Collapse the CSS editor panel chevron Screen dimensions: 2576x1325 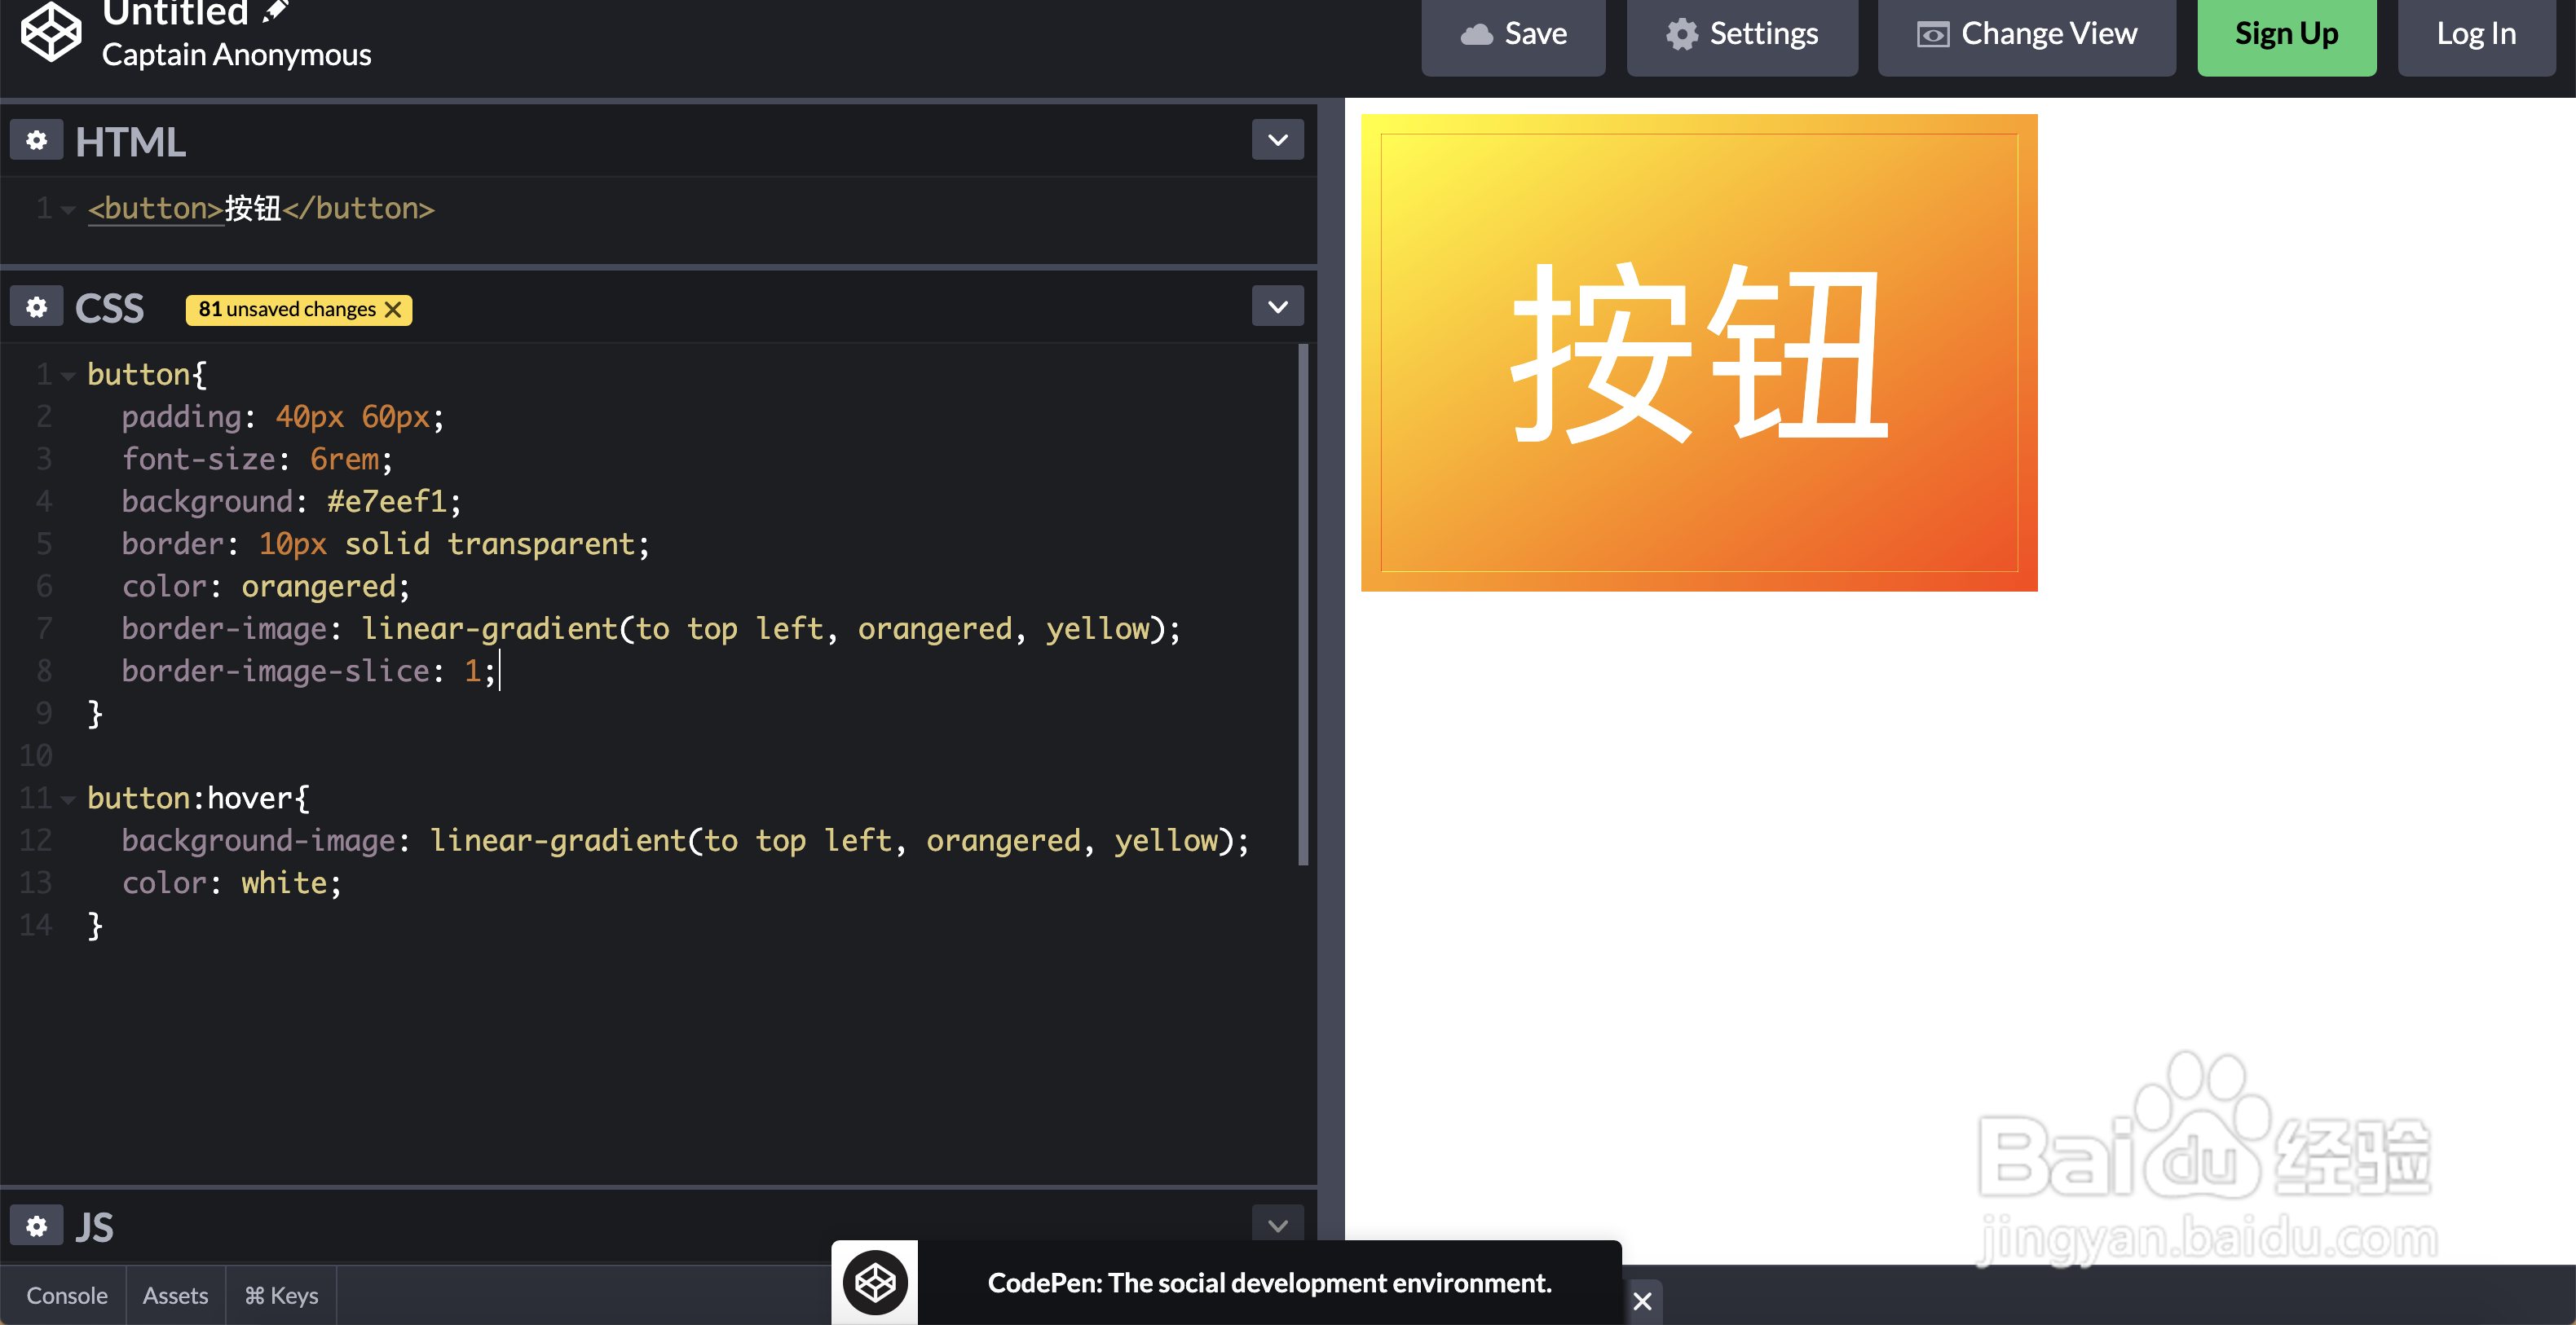(1277, 305)
